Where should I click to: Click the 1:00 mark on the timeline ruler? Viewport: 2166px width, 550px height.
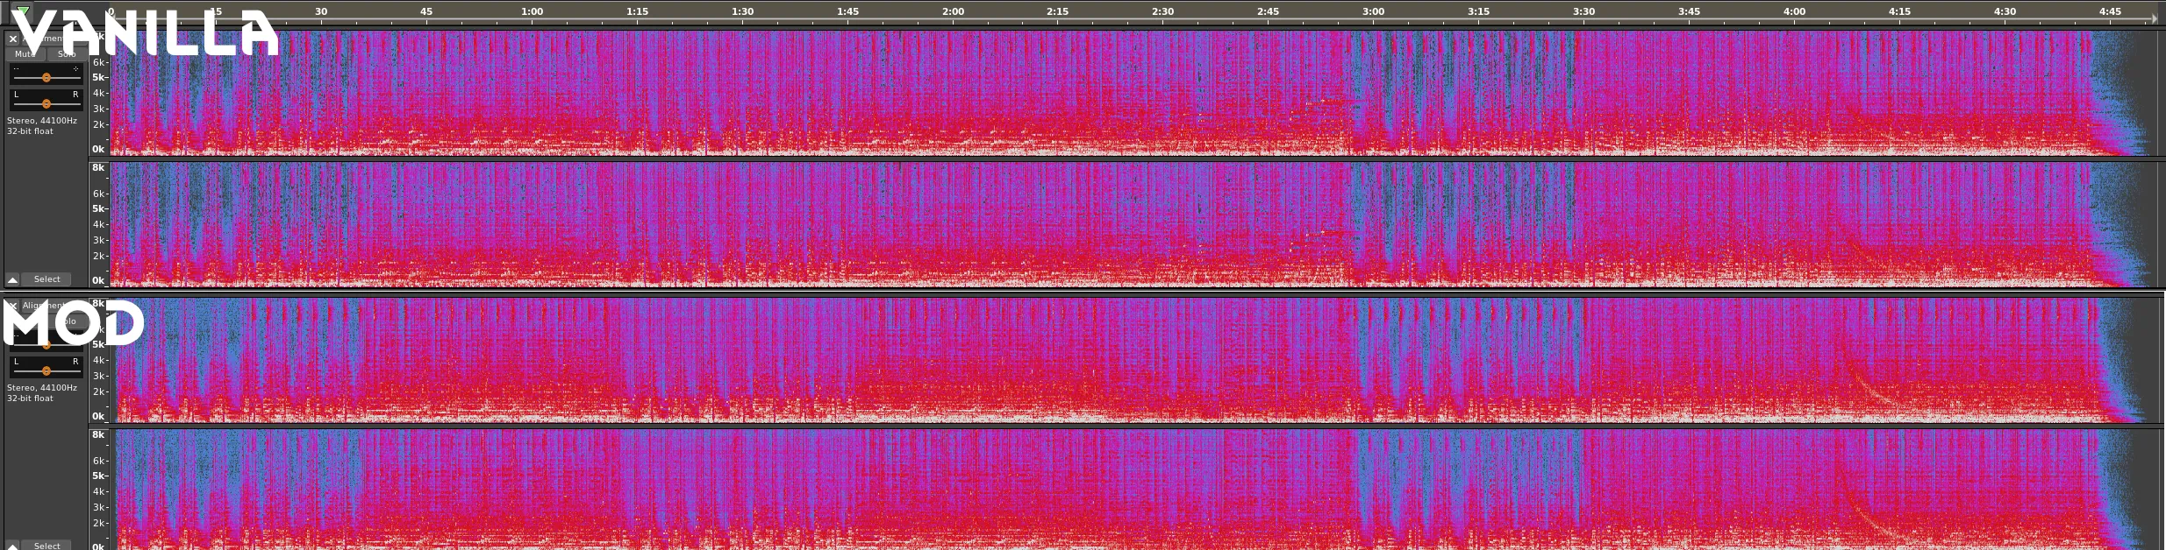(x=532, y=12)
